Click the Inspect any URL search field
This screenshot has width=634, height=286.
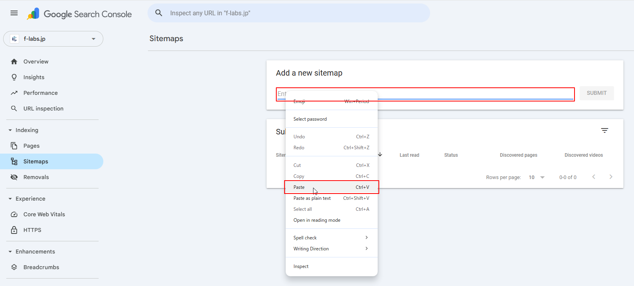tap(289, 13)
